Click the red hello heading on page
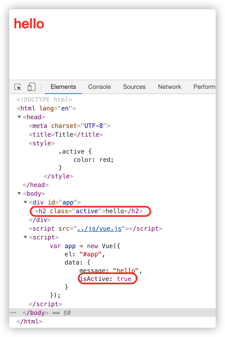The width and height of the screenshot is (225, 337). point(29,23)
